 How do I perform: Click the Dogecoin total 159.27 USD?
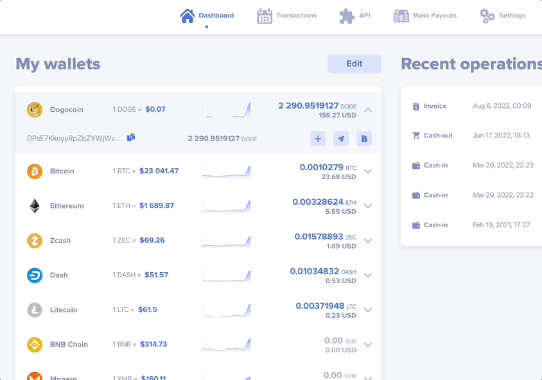337,115
